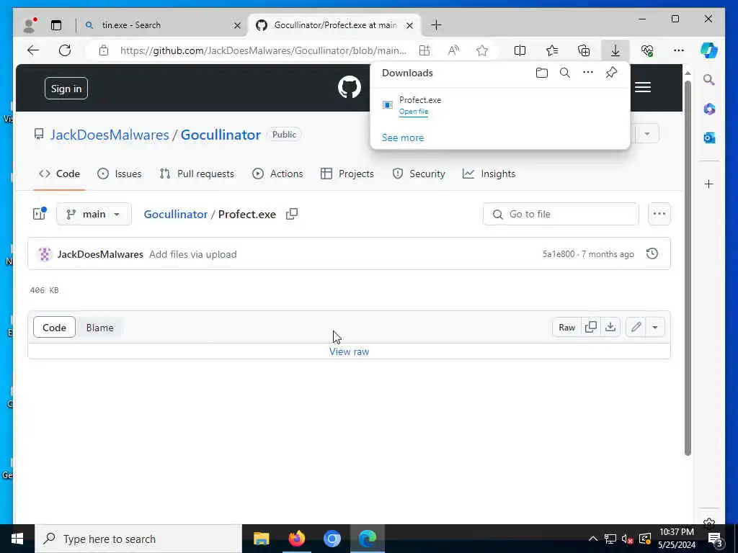Open the Projects tab
The height and width of the screenshot is (553, 738).
click(347, 174)
